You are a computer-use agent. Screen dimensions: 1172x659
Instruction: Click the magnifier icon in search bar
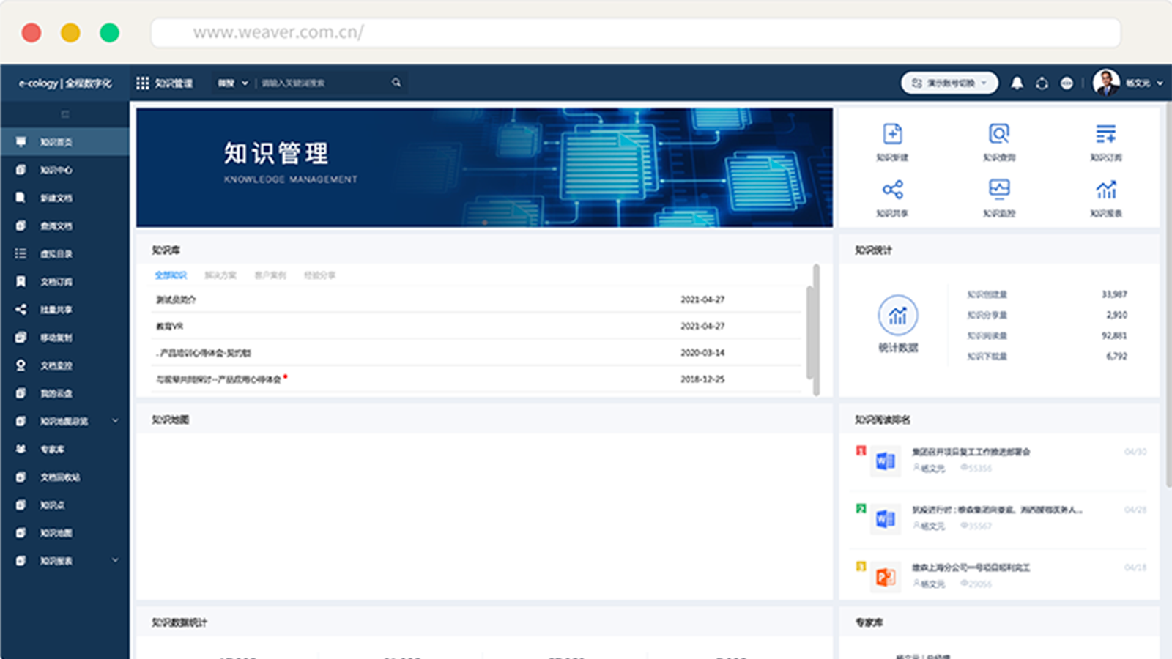(396, 83)
